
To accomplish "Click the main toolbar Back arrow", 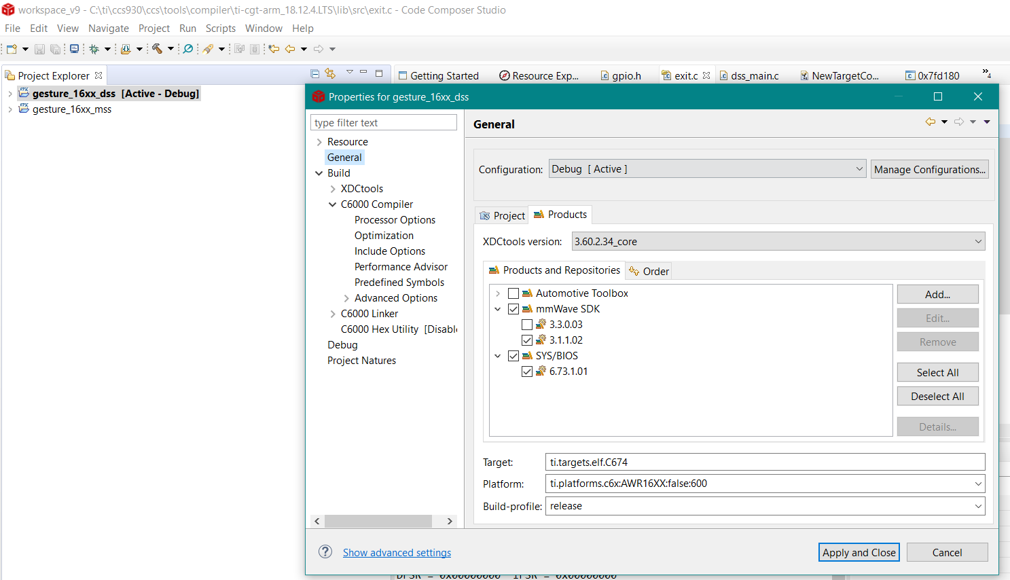I will pyautogui.click(x=290, y=49).
